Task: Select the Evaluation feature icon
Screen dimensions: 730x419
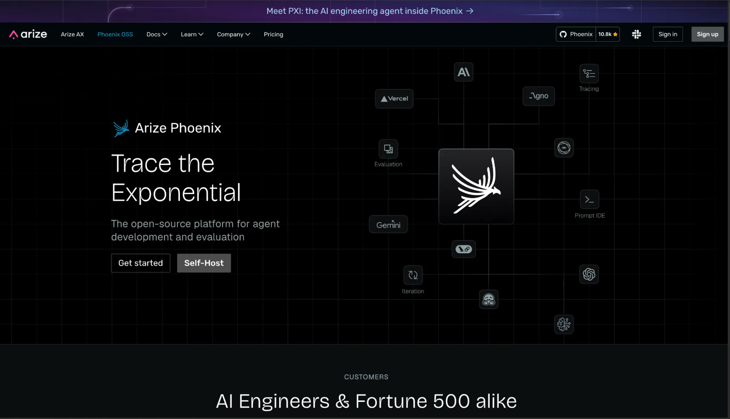Action: click(388, 149)
